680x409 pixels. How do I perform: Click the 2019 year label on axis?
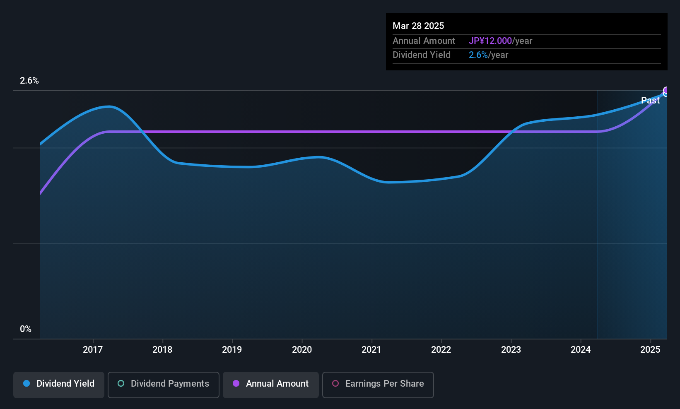pyautogui.click(x=232, y=349)
